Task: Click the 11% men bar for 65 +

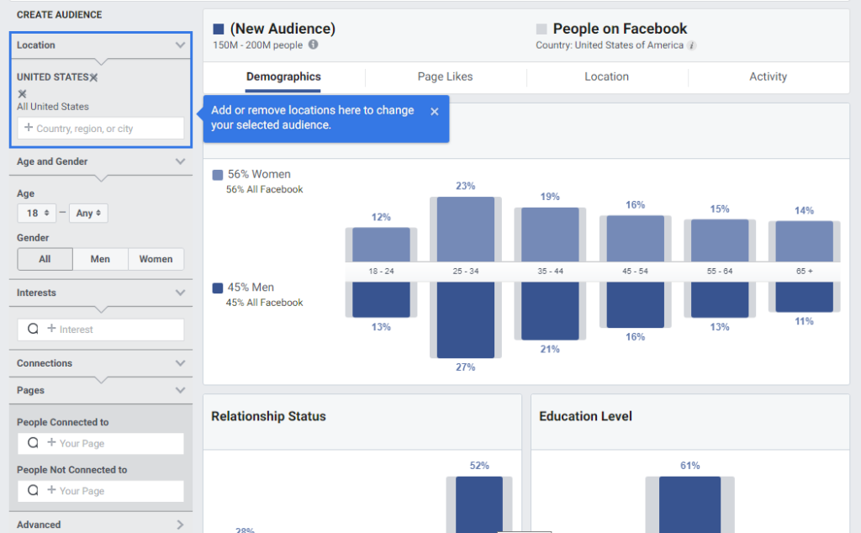Action: (805, 297)
